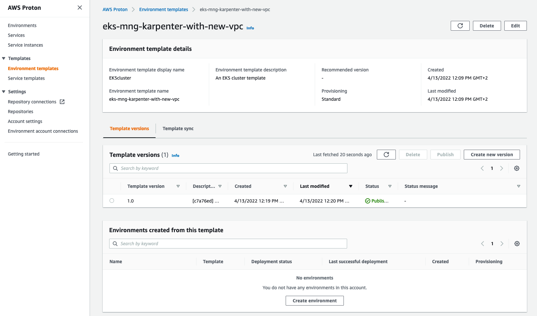The image size is (537, 316).
Task: Open template versions table preferences gear
Action: tap(516, 168)
